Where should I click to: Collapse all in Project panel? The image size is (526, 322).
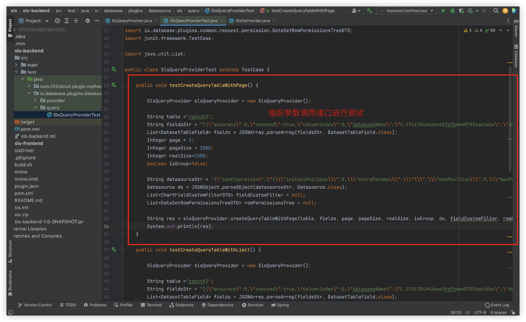coord(76,21)
